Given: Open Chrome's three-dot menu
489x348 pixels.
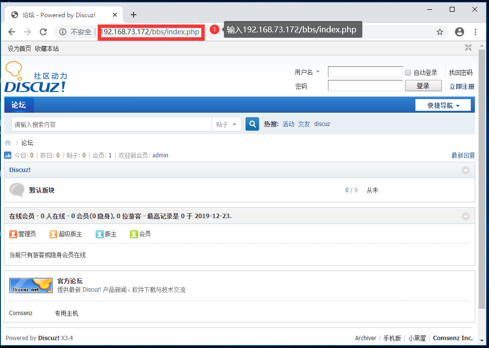Looking at the screenshot, I should tap(475, 32).
